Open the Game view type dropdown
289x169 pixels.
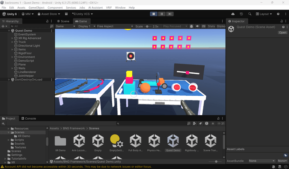click(x=65, y=26)
